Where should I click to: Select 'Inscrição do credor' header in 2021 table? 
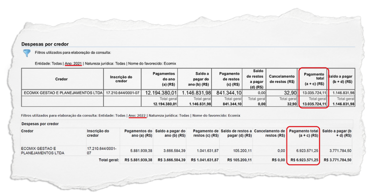click(121, 79)
